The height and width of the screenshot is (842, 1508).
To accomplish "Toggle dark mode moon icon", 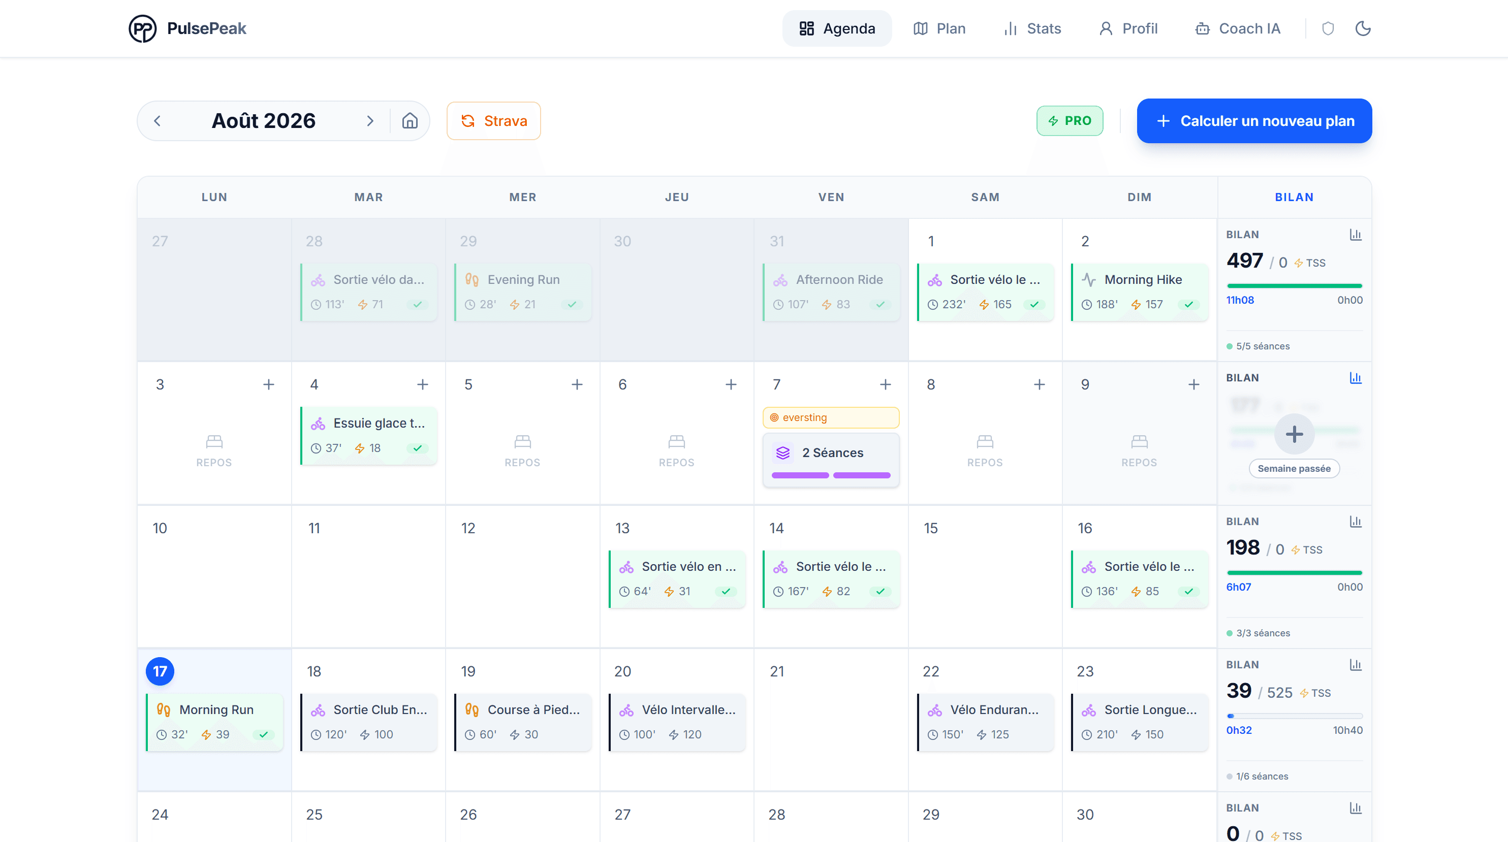I will (x=1363, y=28).
